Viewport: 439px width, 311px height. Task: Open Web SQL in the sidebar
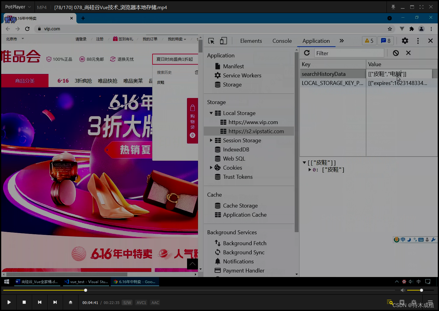point(234,159)
